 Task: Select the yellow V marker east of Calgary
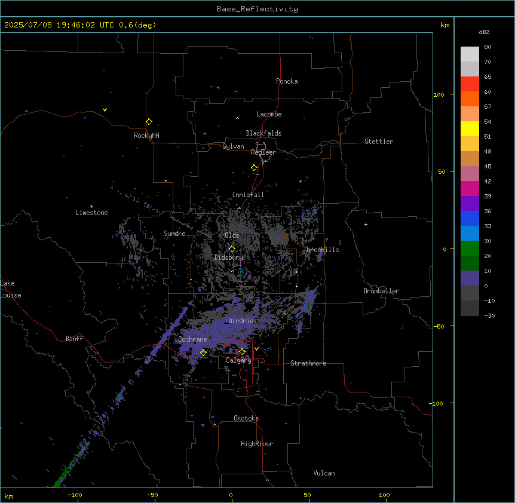click(256, 349)
